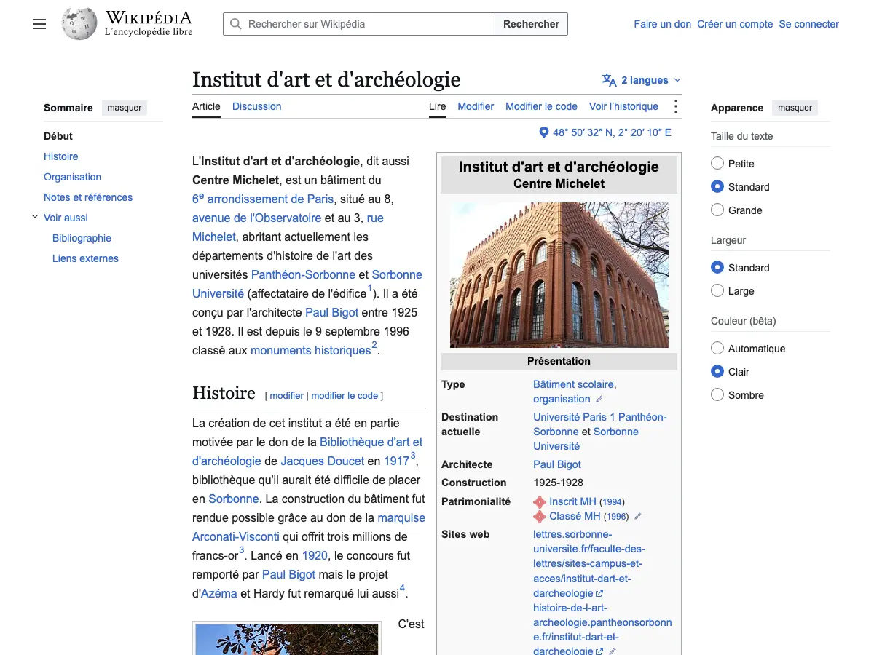
Task: Select Standard text size option
Action: tap(717, 187)
